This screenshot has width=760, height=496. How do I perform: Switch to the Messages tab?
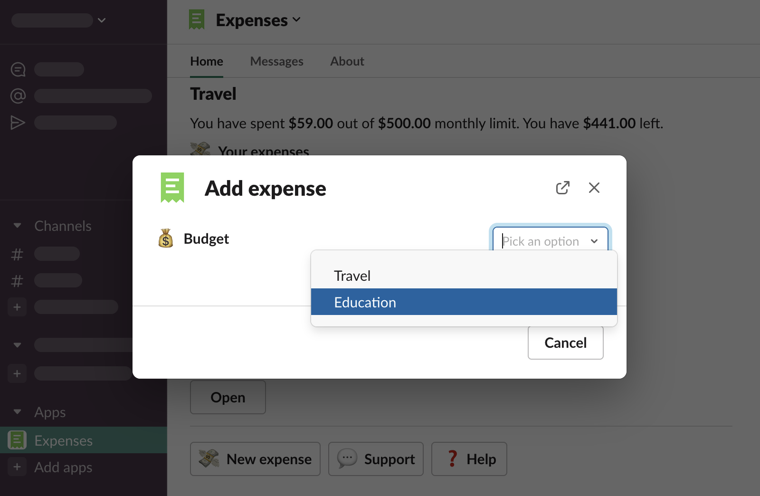pos(276,62)
